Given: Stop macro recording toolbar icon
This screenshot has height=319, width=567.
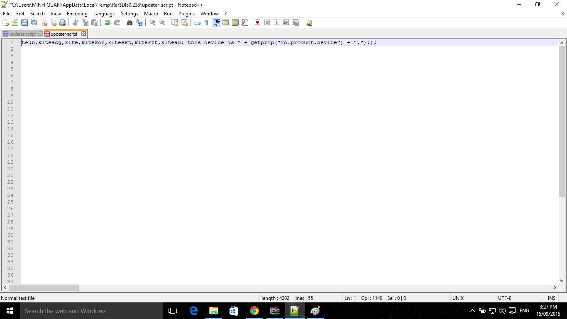Looking at the screenshot, I should [267, 22].
